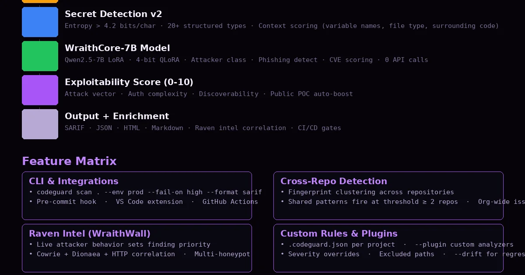Click Shared patterns fire at threshold bullet

point(402,202)
